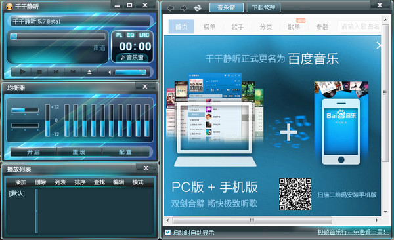The height and width of the screenshot is (240, 394).
Task: Click the TTPlayer logo icon in title bar
Action: pos(9,7)
